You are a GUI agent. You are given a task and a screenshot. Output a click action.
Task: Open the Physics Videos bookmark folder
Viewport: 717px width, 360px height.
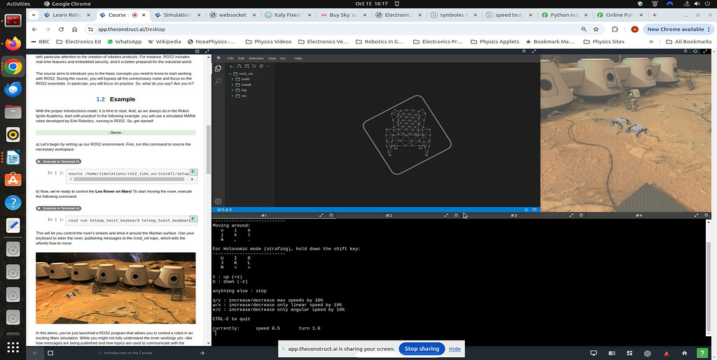pyautogui.click(x=268, y=41)
